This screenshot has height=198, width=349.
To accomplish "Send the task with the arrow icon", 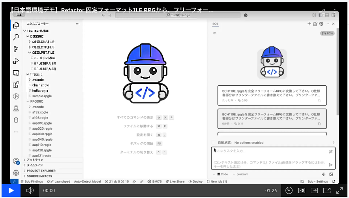I will [x=330, y=165].
